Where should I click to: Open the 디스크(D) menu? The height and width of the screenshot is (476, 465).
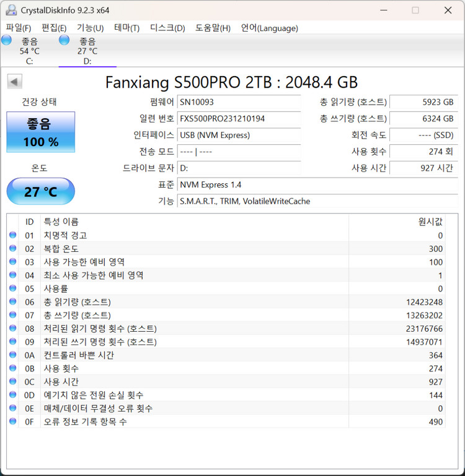pos(167,28)
